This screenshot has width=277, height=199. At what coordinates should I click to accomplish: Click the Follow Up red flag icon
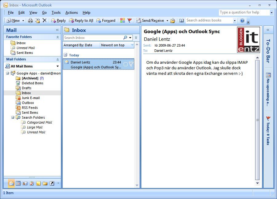(130, 21)
